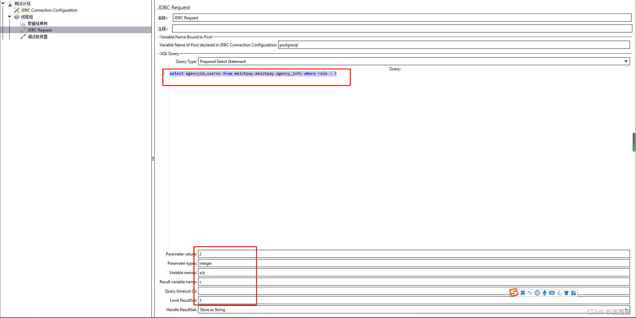The height and width of the screenshot is (318, 636).
Task: Click the dropper icon beside JDBC Request
Action: pyautogui.click(x=23, y=30)
